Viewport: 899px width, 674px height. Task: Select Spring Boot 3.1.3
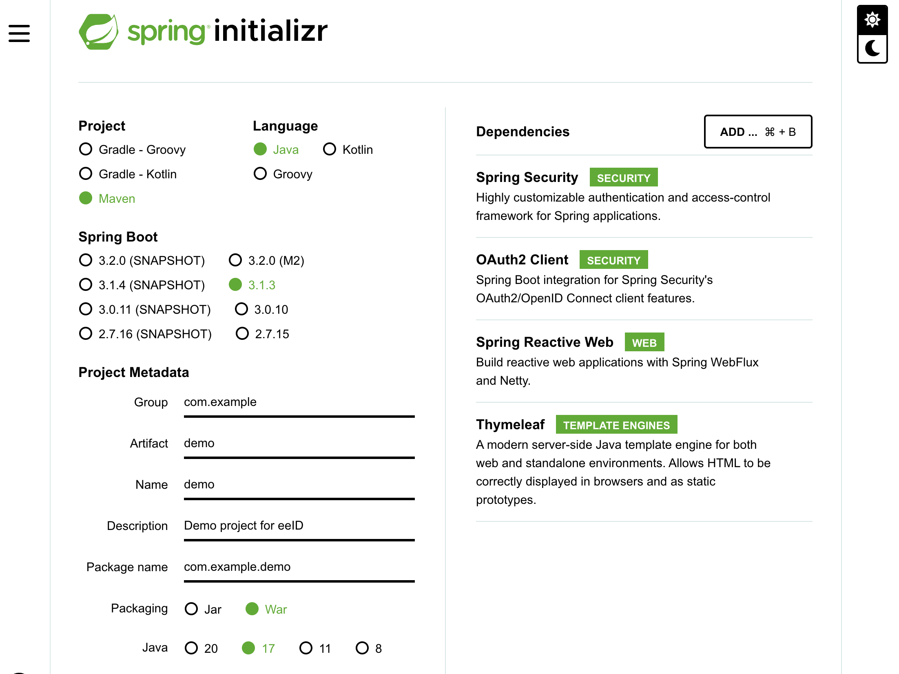tap(252, 285)
